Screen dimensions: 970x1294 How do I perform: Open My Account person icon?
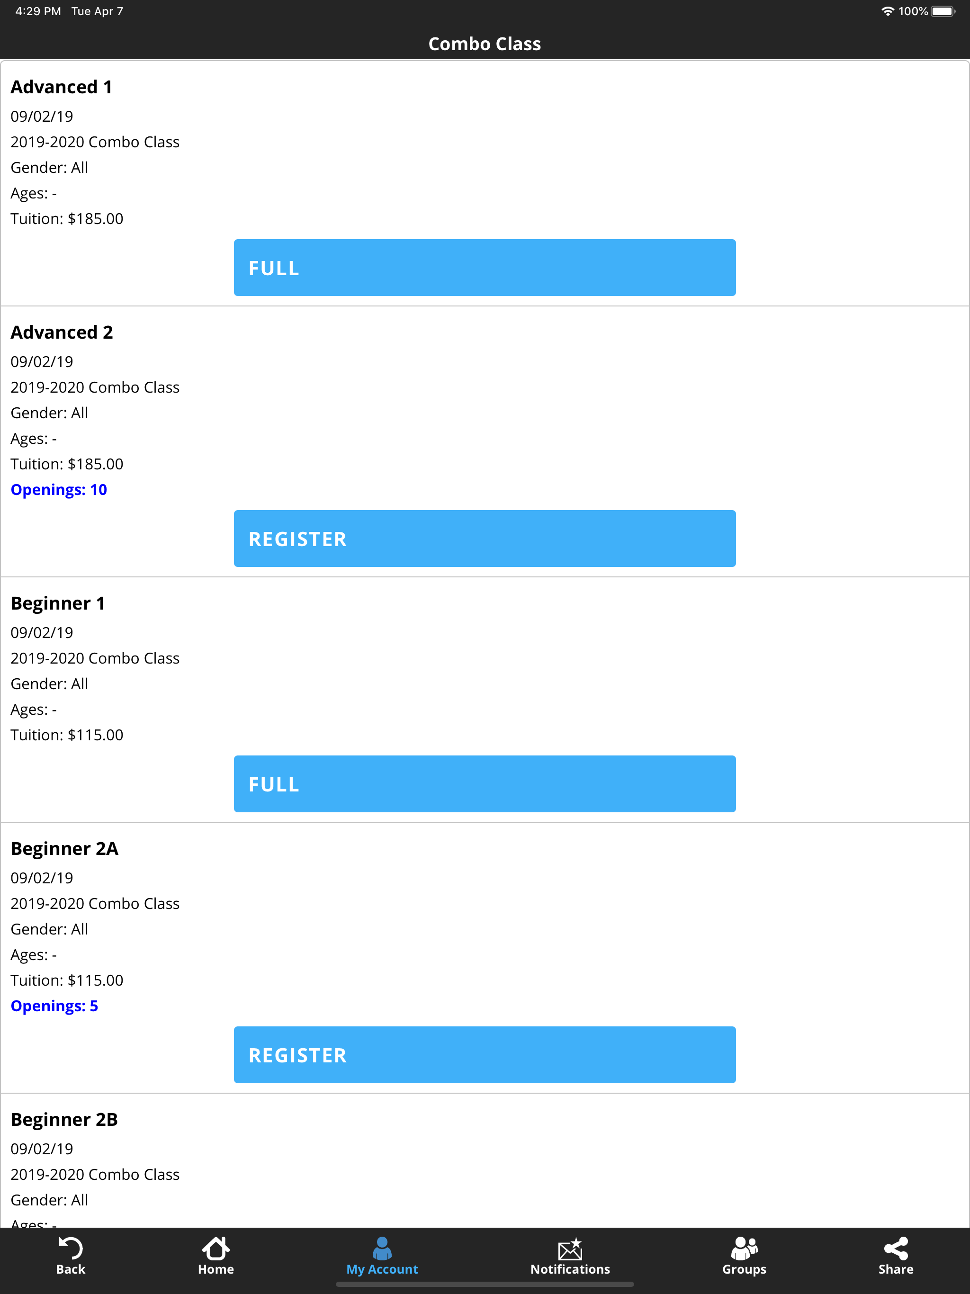click(x=382, y=1248)
